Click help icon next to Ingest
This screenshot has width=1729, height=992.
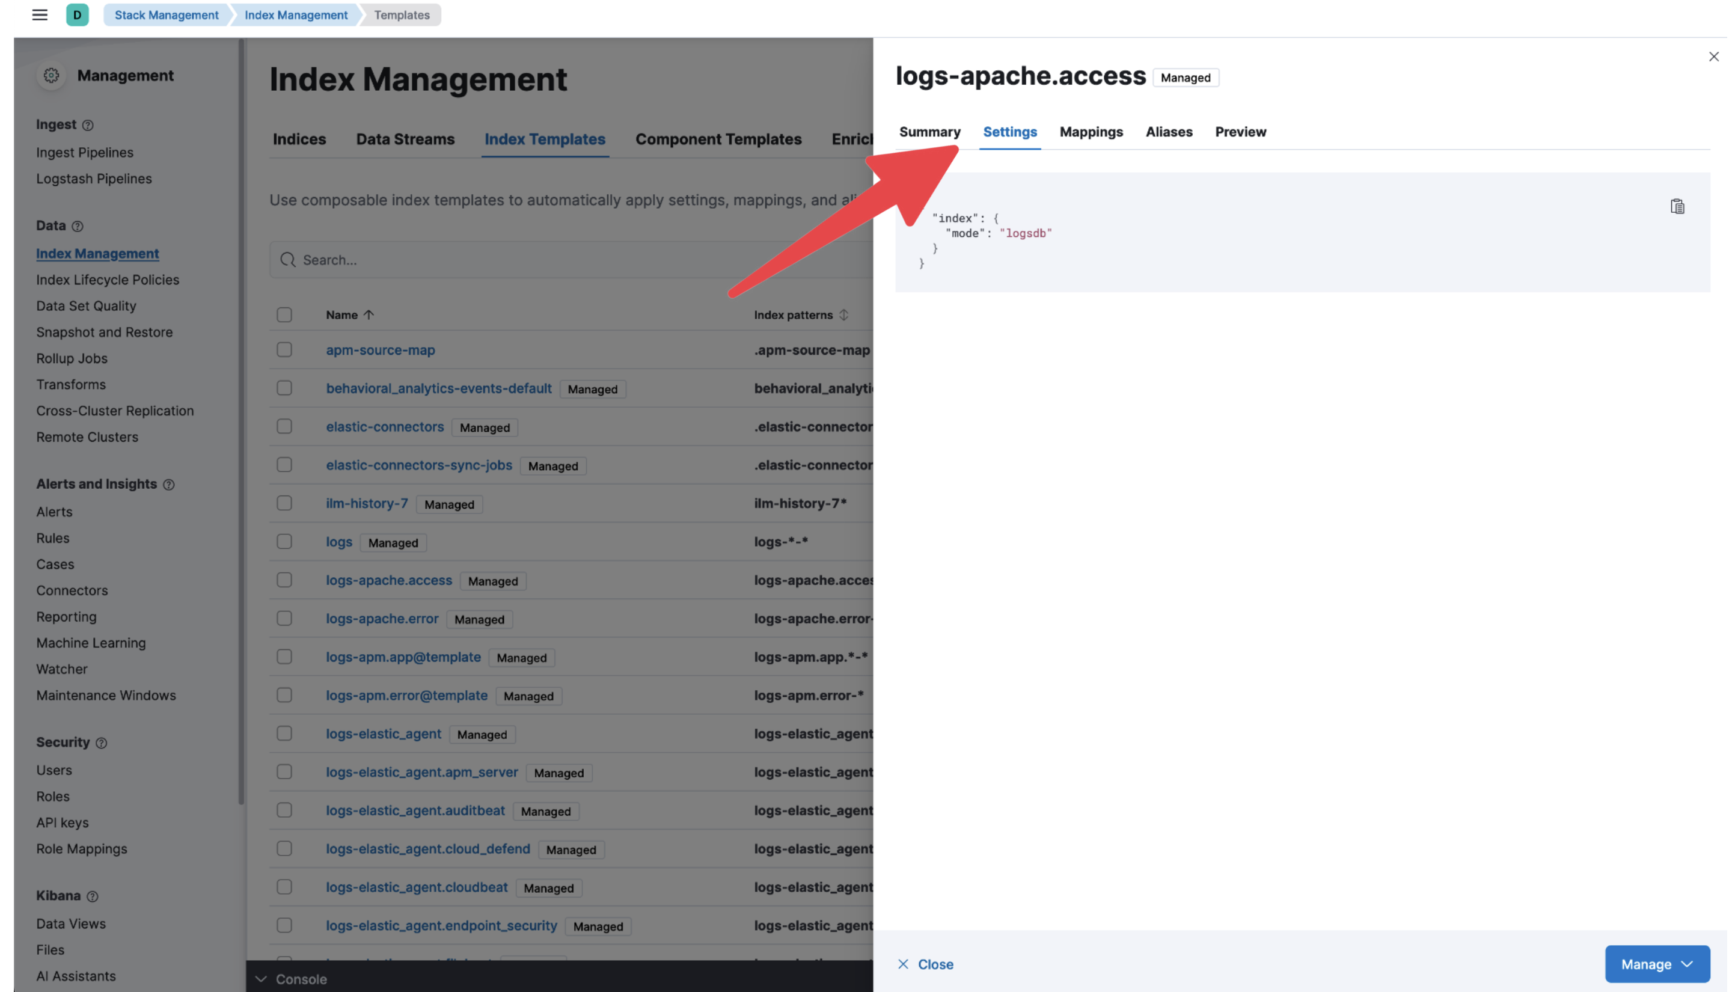pyautogui.click(x=88, y=126)
